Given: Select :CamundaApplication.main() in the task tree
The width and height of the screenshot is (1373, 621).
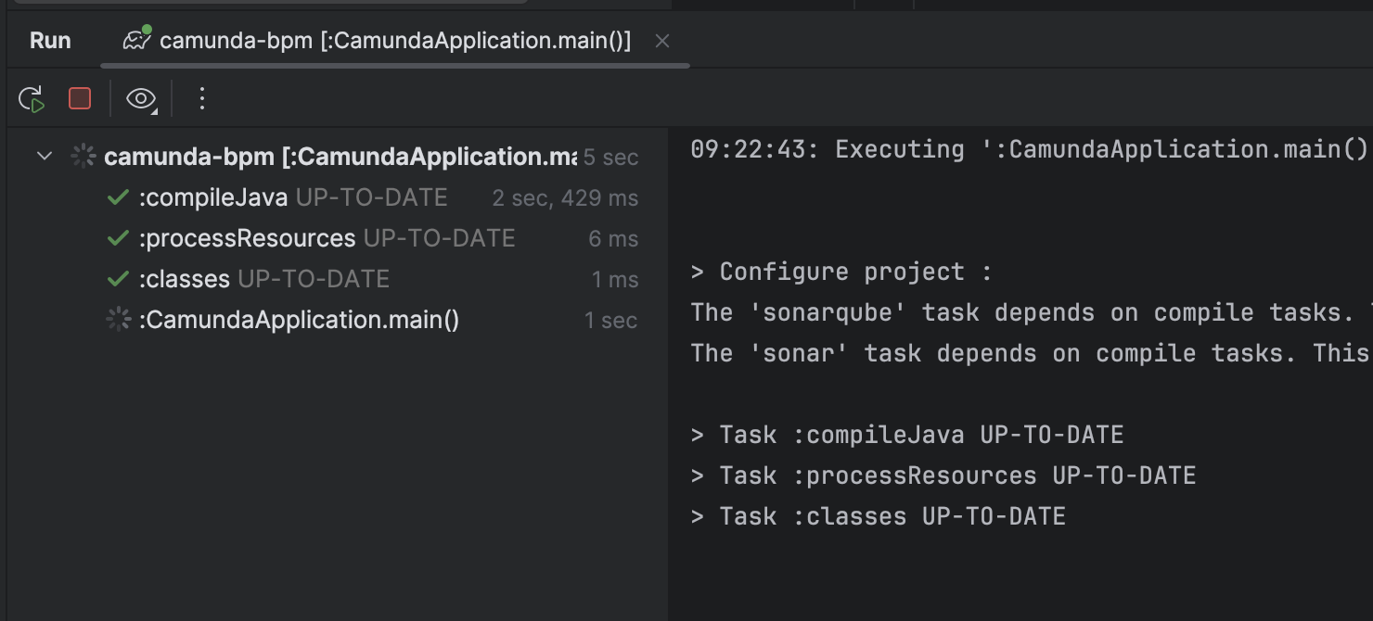Looking at the screenshot, I should [x=299, y=320].
